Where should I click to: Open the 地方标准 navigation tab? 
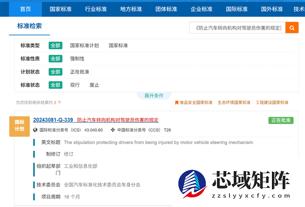(131, 9)
